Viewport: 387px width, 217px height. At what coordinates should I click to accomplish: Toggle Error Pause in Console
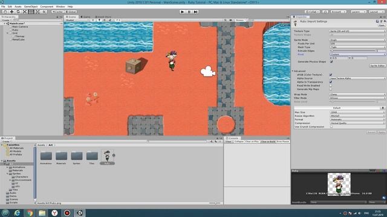[x=283, y=142]
